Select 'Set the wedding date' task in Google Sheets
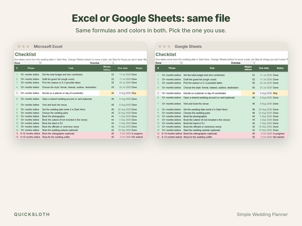 205,109
